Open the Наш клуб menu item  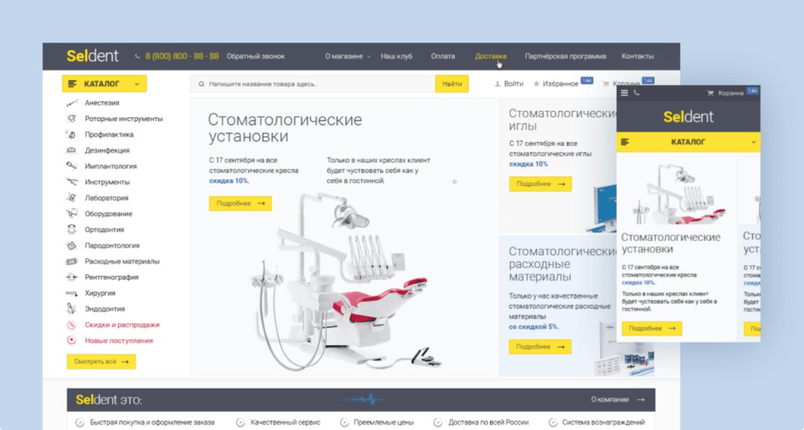coord(397,56)
